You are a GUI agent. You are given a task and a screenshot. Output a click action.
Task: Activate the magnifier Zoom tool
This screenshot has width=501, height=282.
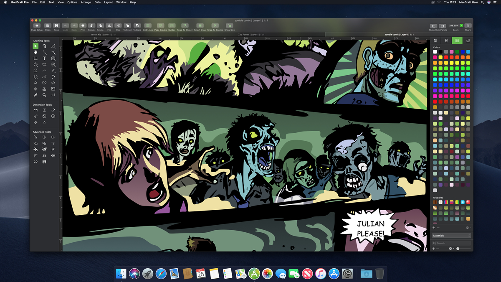click(x=44, y=95)
